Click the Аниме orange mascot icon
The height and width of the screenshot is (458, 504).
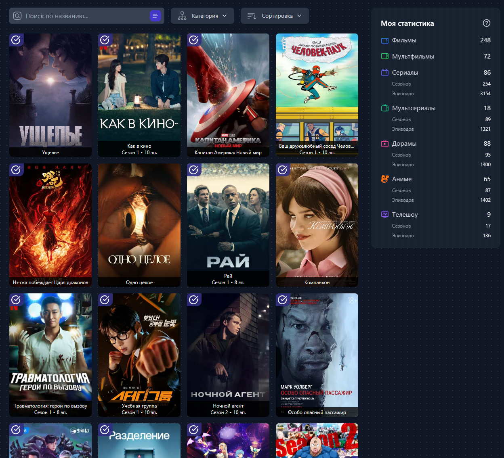point(385,179)
